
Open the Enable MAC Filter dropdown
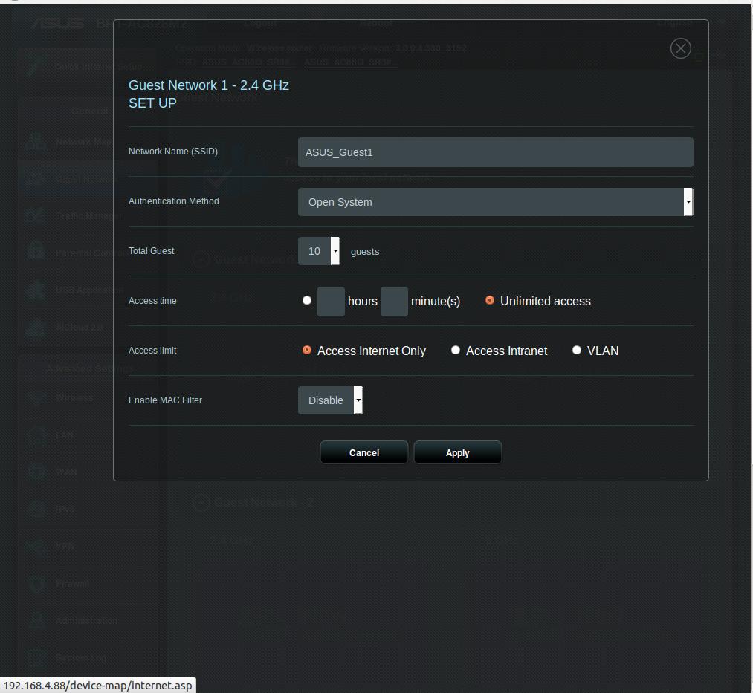click(x=330, y=400)
